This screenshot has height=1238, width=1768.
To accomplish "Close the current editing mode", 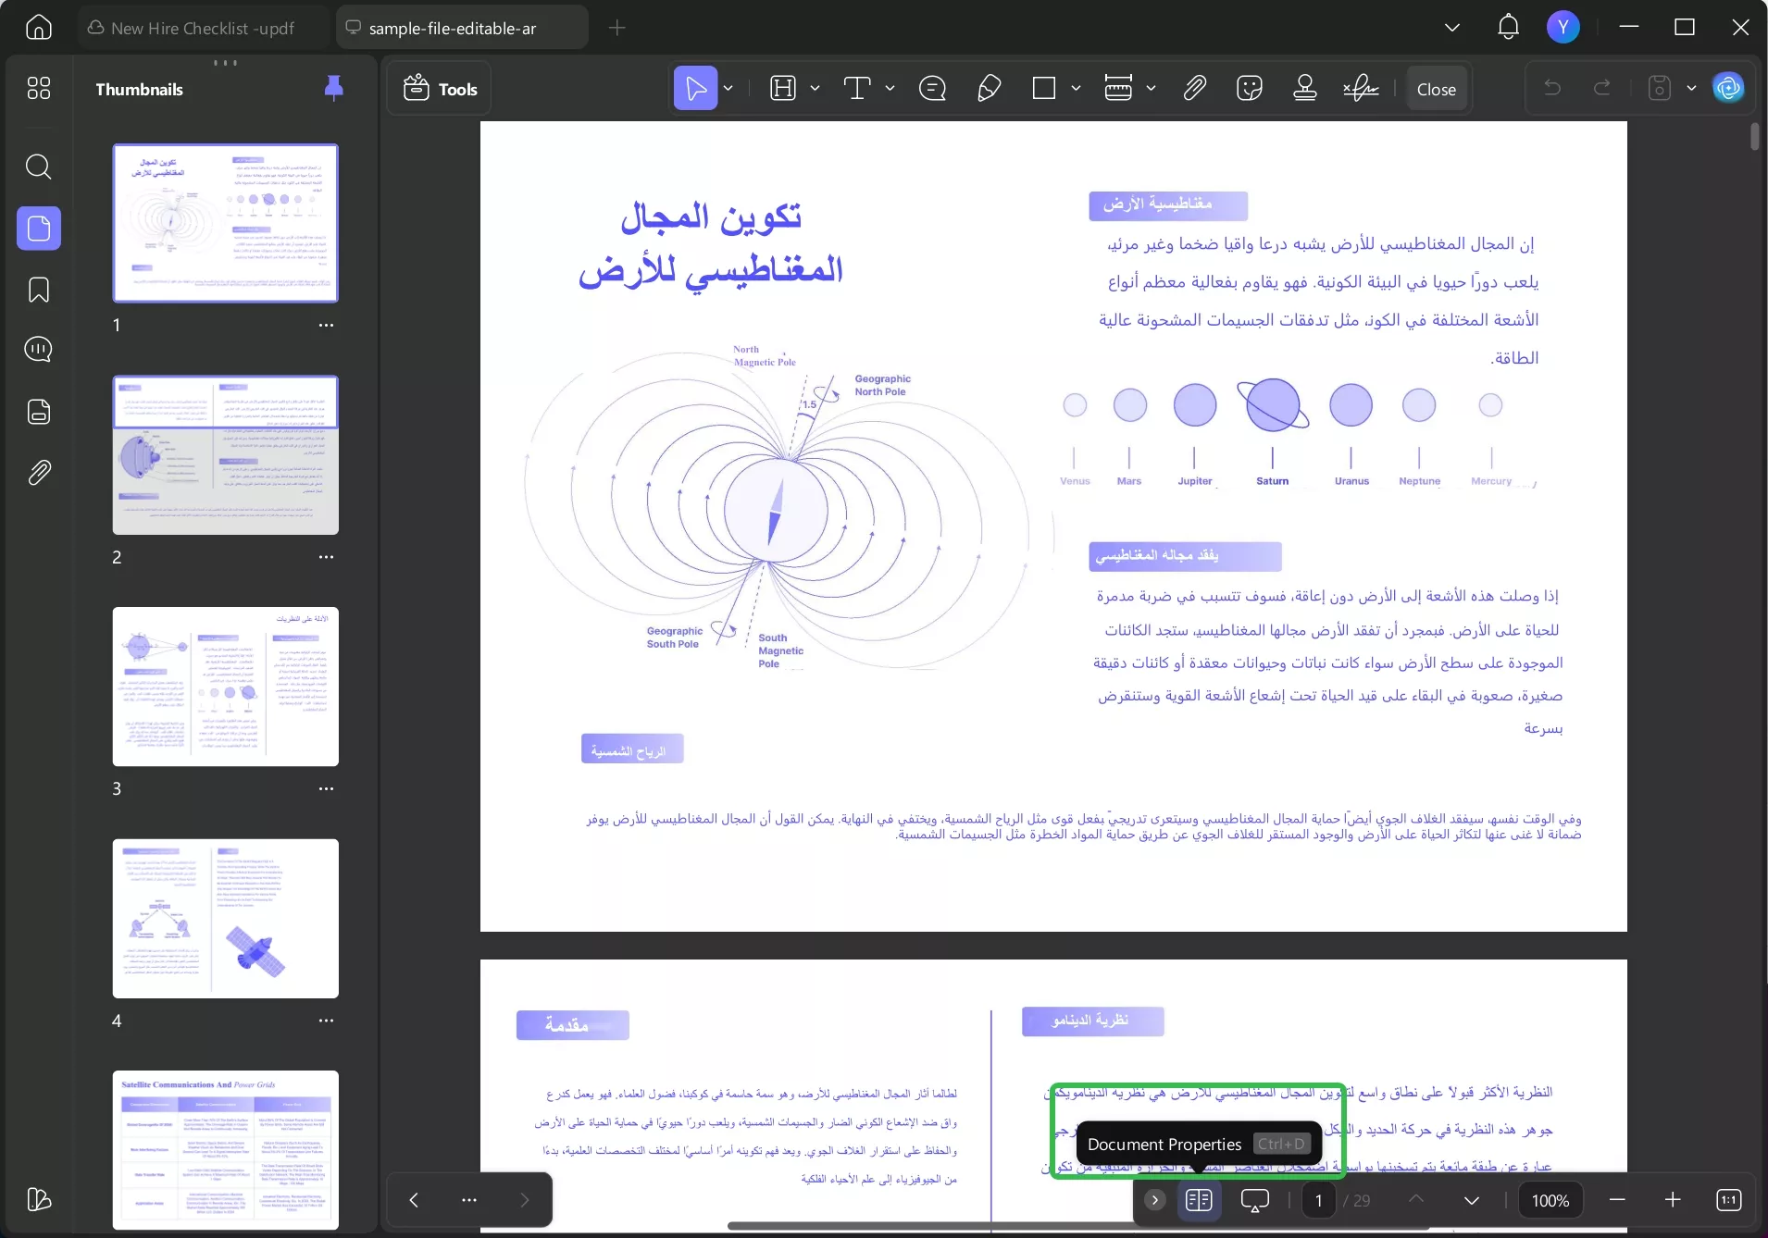I will point(1436,88).
